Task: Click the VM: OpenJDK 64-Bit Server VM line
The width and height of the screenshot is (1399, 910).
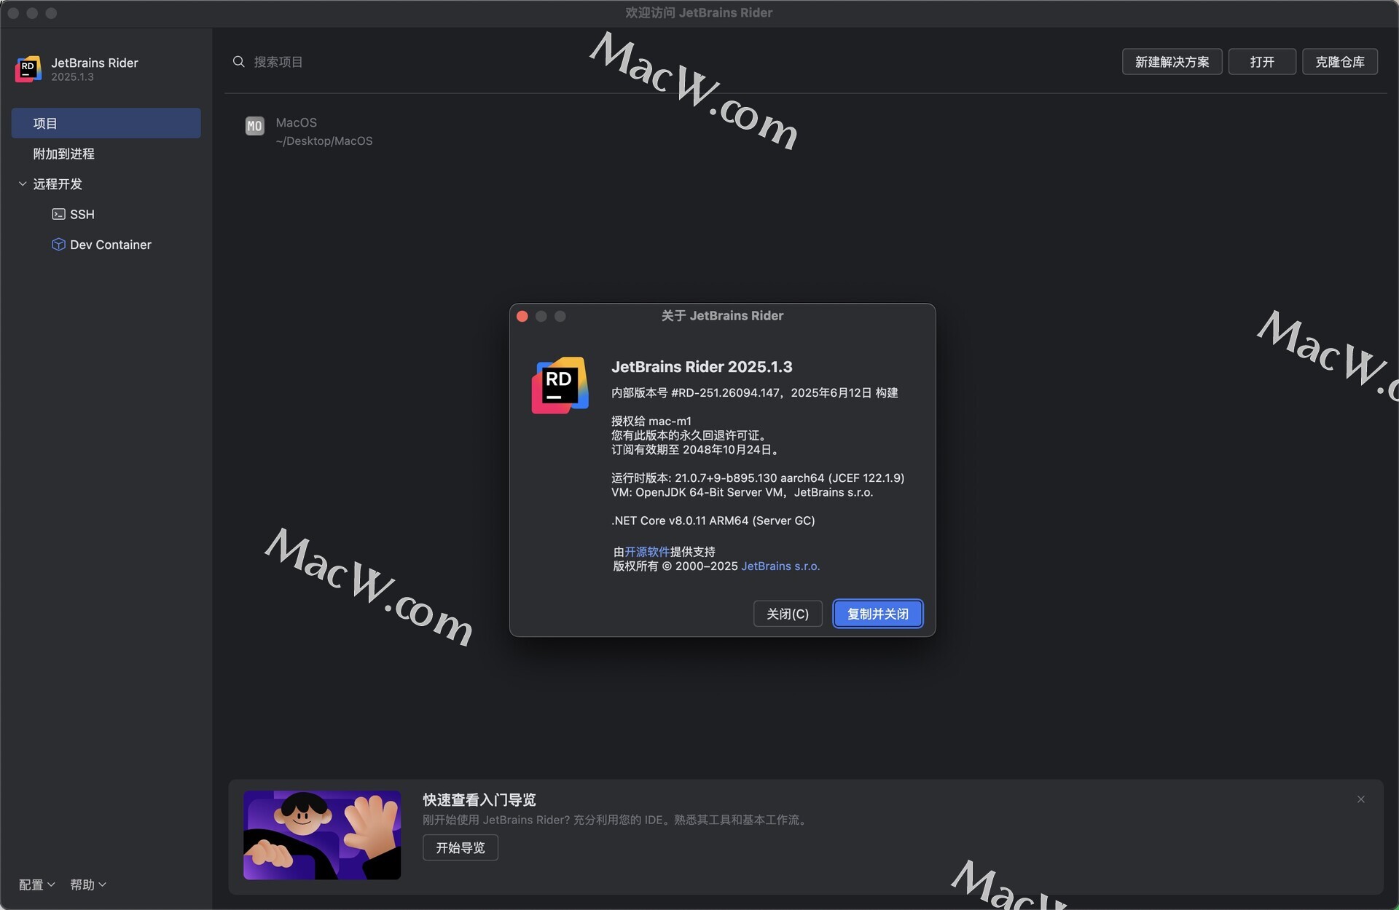Action: click(742, 493)
